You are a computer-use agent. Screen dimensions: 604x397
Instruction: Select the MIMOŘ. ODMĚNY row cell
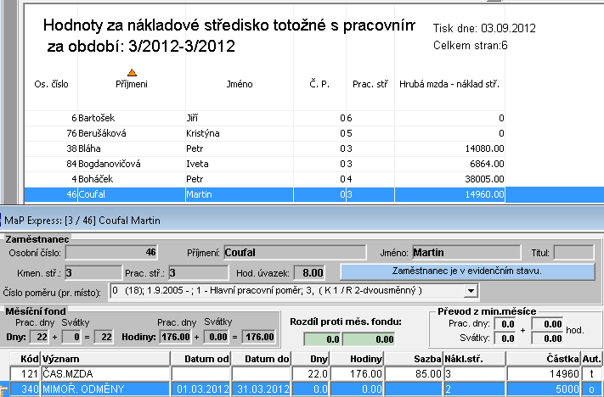105,389
